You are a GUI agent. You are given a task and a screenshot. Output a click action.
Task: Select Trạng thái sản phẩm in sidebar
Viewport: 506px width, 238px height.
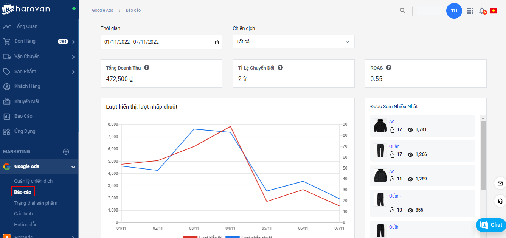[36, 203]
